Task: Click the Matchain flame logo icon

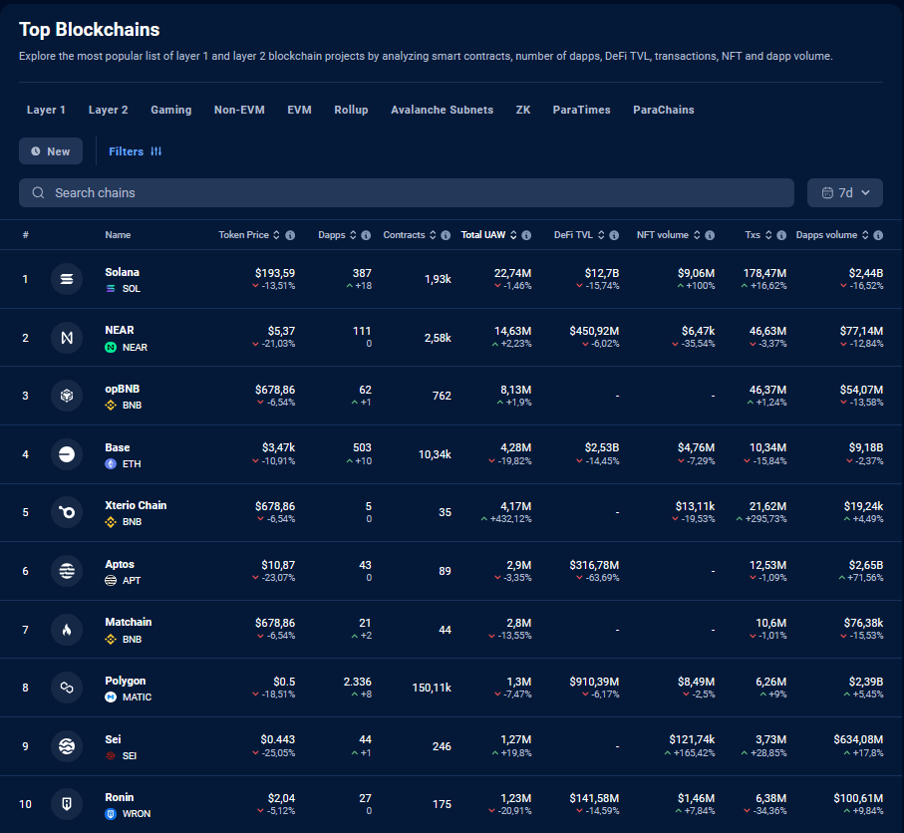Action: point(67,630)
